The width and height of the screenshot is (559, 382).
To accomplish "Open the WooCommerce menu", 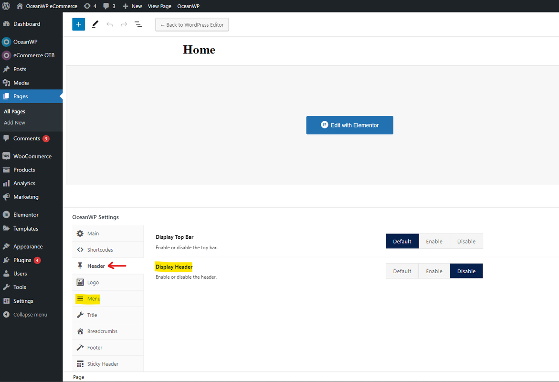I will pos(32,156).
